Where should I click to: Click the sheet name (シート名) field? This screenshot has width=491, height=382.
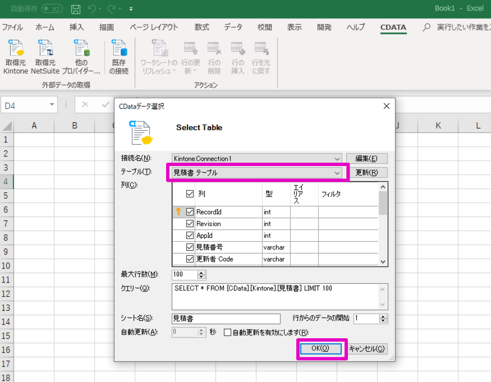point(226,319)
